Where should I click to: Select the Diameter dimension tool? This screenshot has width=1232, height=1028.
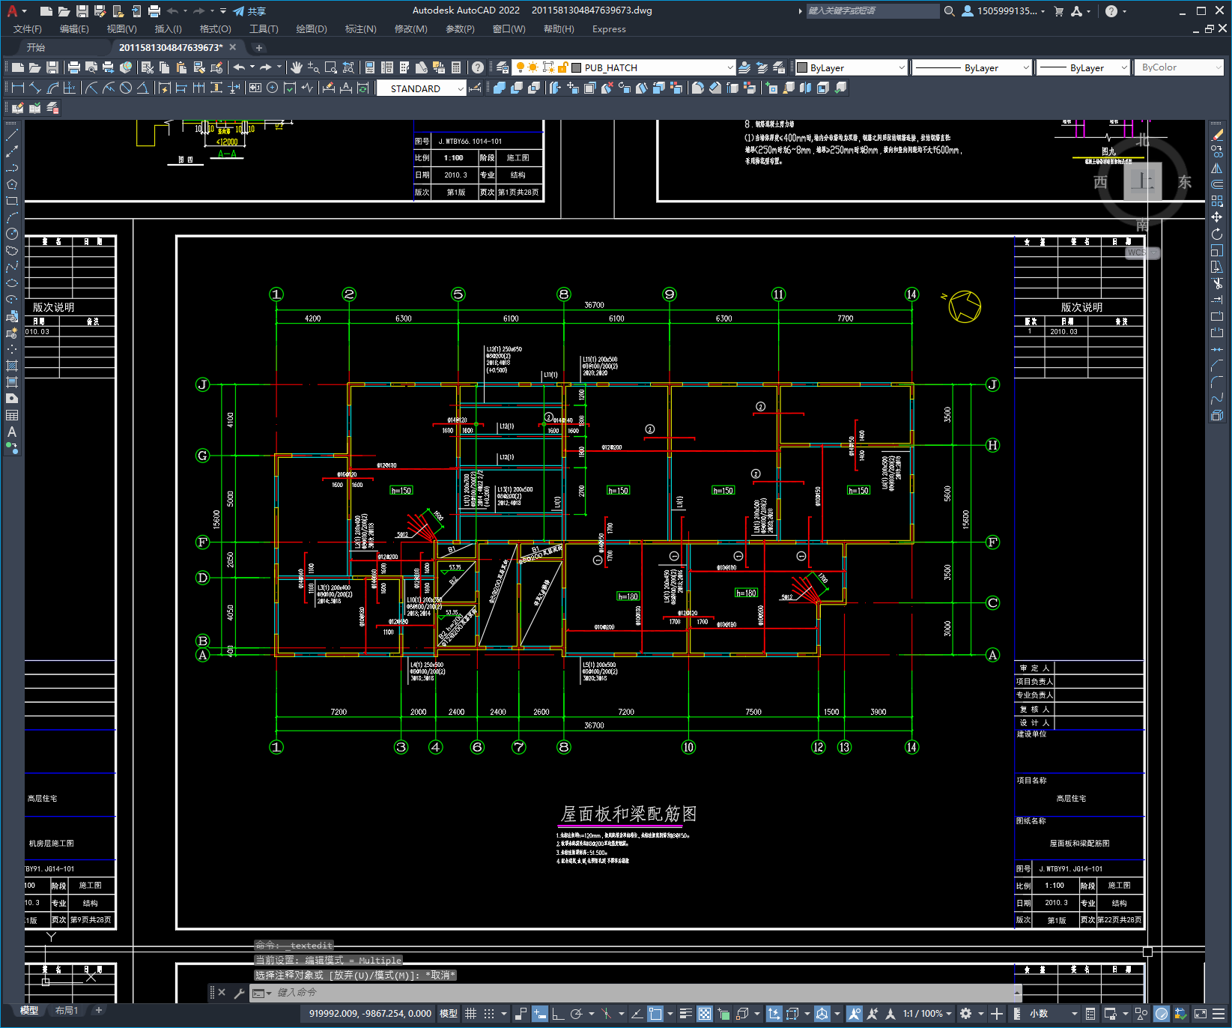click(126, 88)
